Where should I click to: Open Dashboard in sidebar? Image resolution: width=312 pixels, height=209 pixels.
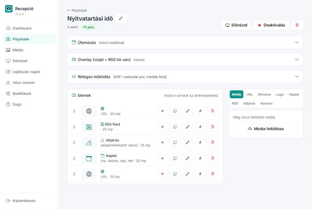click(29, 28)
